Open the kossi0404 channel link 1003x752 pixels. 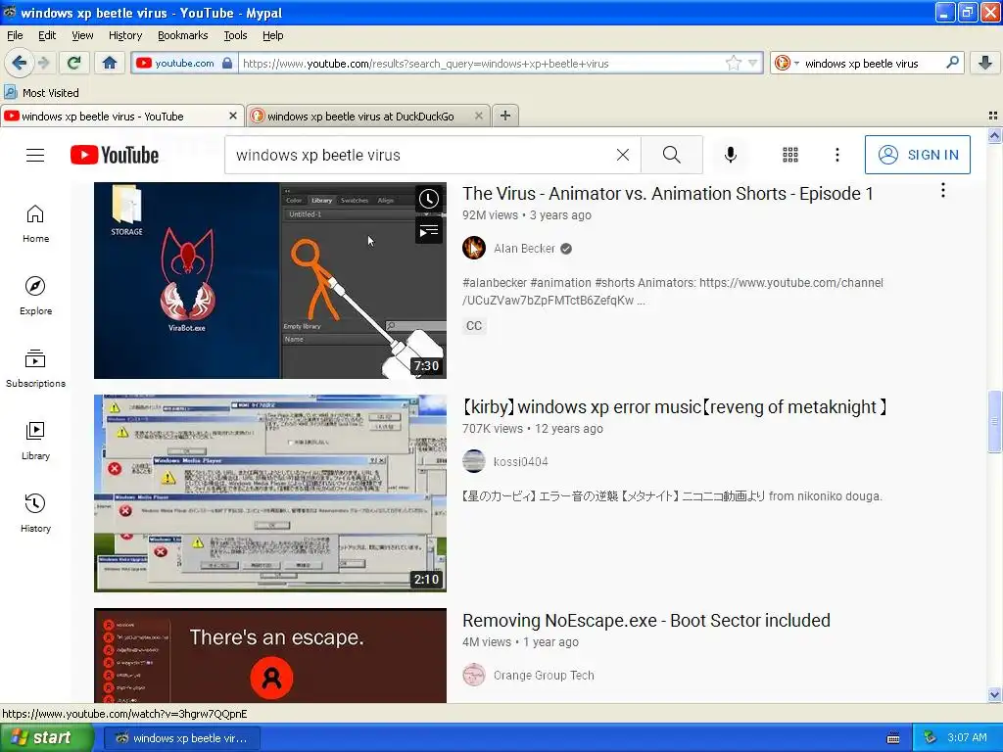click(x=521, y=462)
